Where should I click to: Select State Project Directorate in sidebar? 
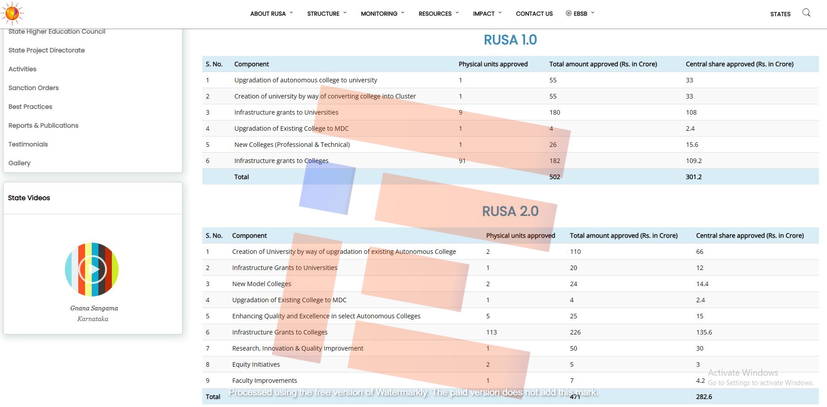47,50
